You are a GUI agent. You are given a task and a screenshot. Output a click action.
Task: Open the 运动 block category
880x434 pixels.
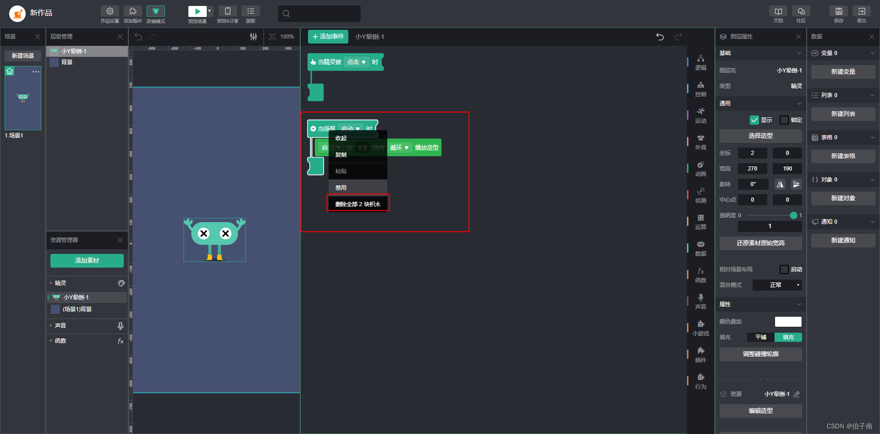tap(700, 115)
